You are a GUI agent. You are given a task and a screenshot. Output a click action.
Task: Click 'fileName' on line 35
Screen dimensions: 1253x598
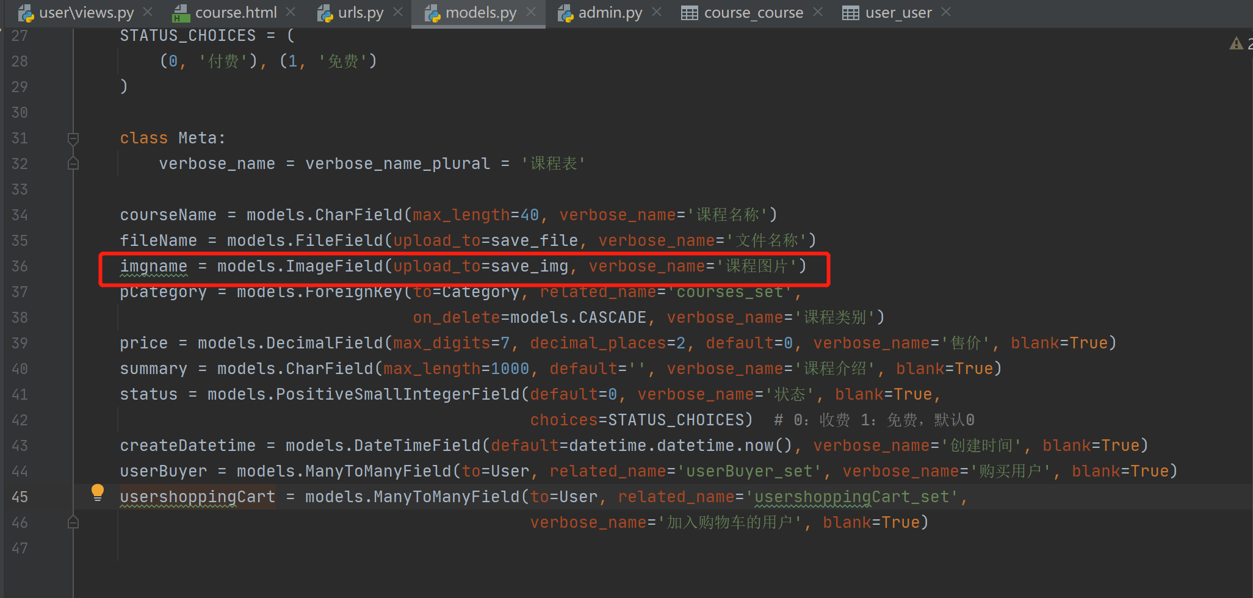[159, 241]
